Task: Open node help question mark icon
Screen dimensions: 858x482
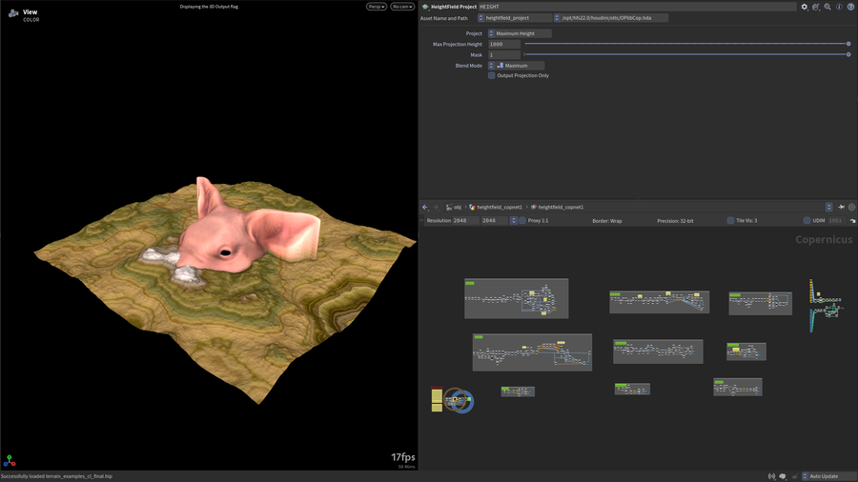Action: (x=850, y=7)
